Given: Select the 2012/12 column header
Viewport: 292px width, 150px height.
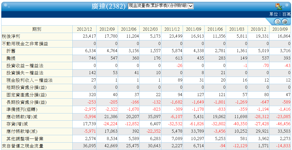Looking at the screenshot, I should [x=84, y=29].
